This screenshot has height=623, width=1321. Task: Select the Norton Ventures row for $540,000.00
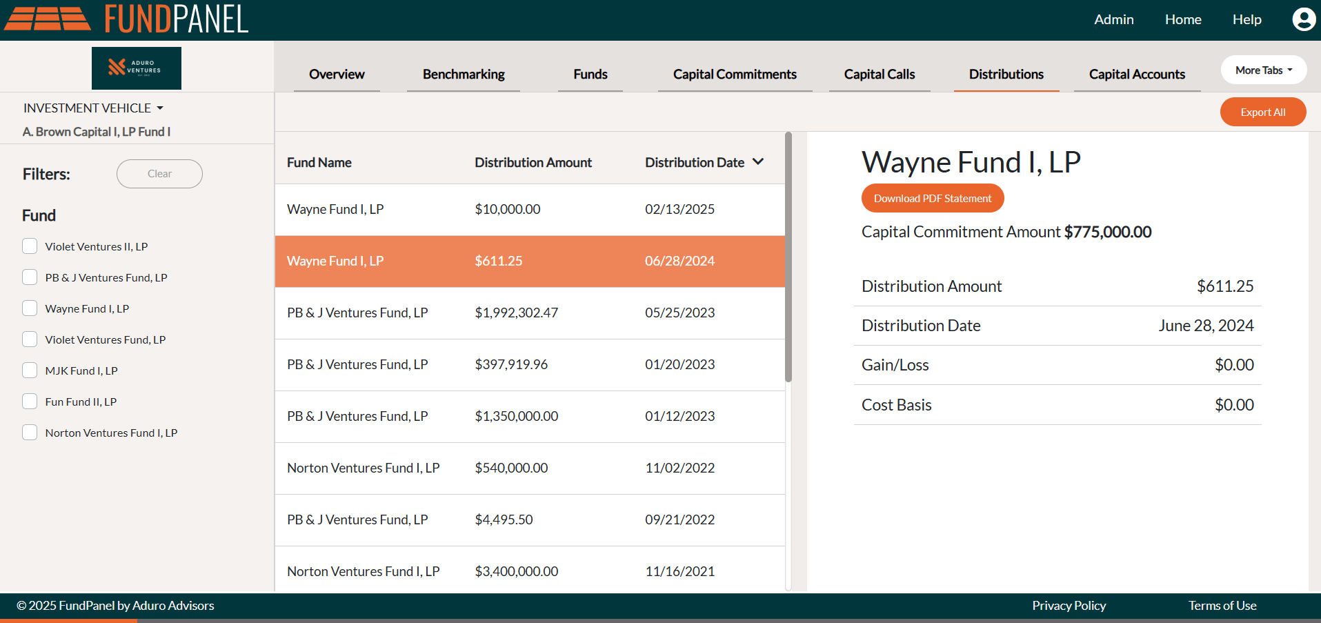tap(530, 468)
